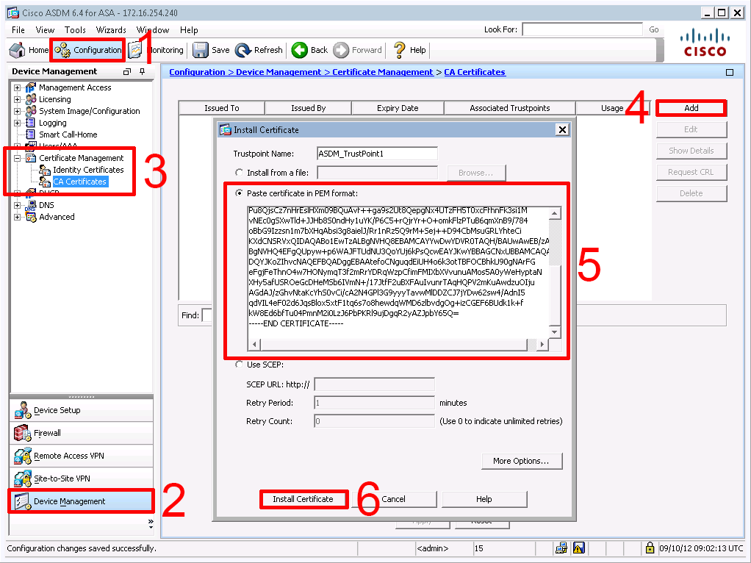Follow the Configuration breadcrumb link

197,72
